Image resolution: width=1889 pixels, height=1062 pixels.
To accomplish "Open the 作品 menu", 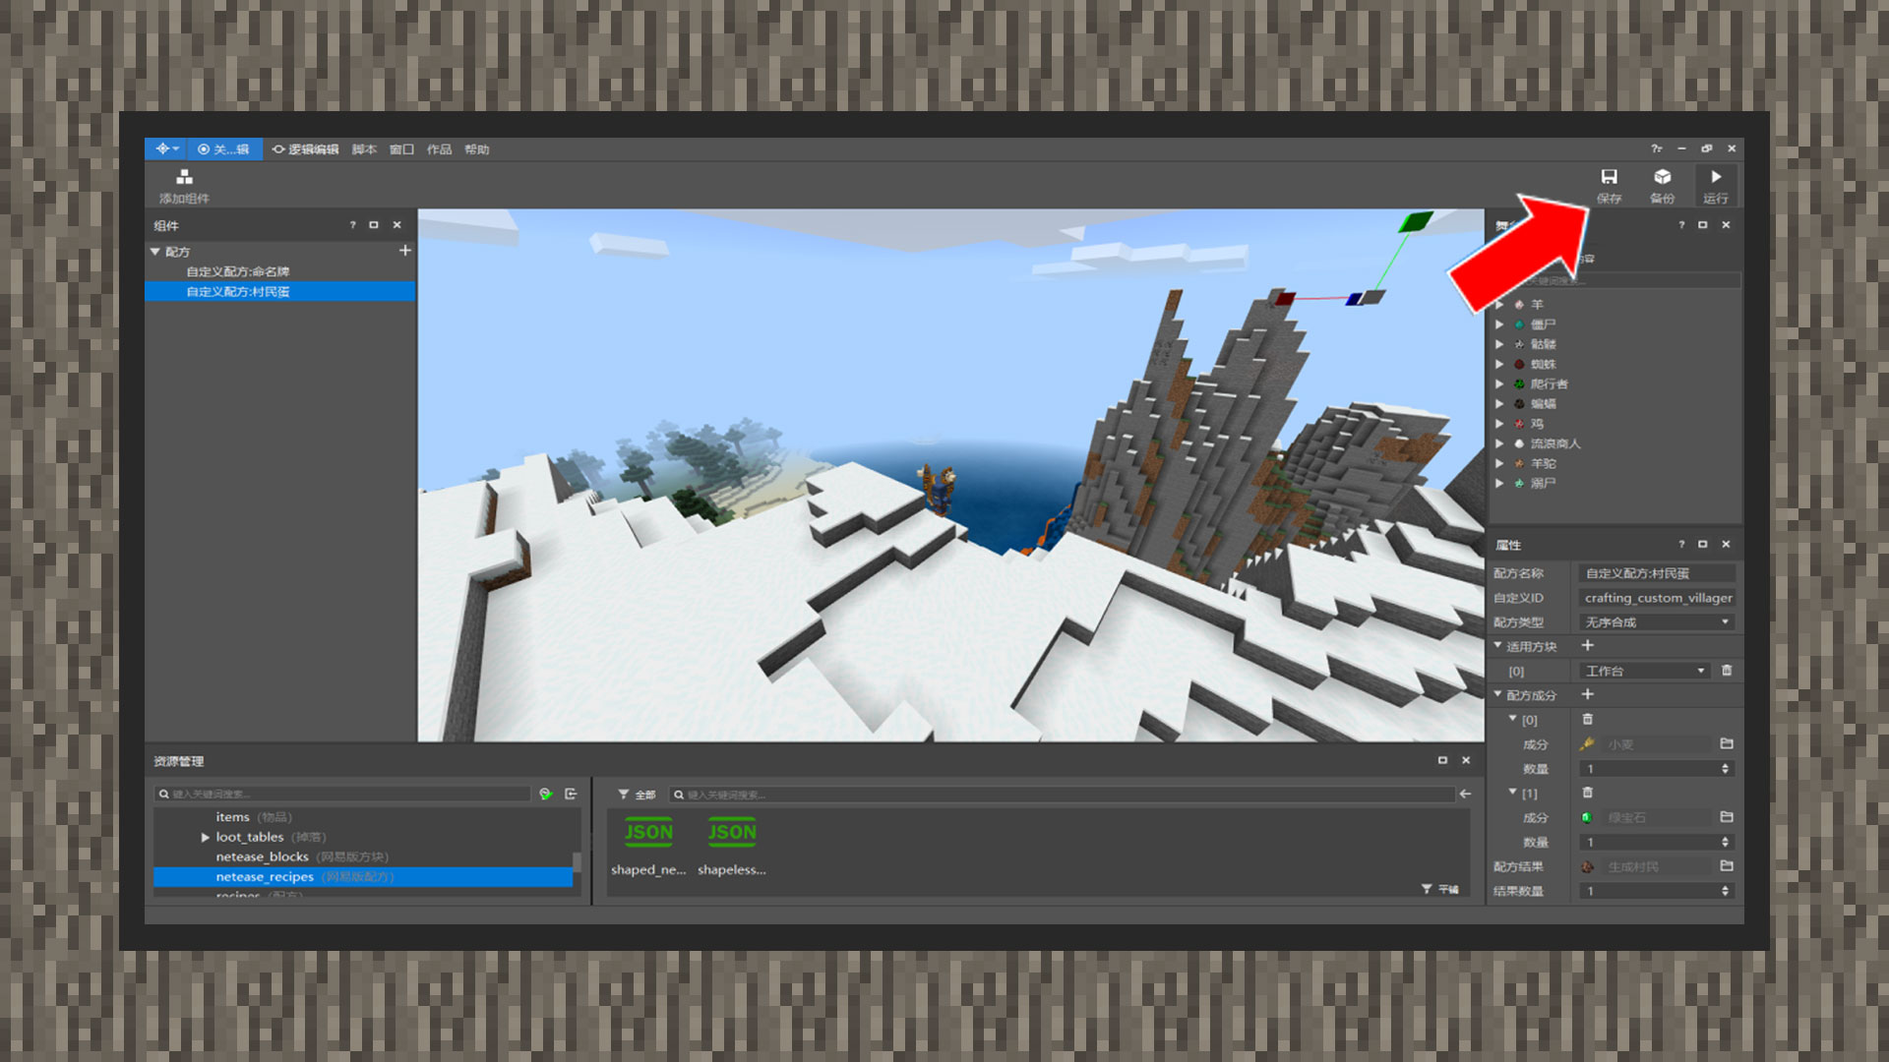I will 439,149.
